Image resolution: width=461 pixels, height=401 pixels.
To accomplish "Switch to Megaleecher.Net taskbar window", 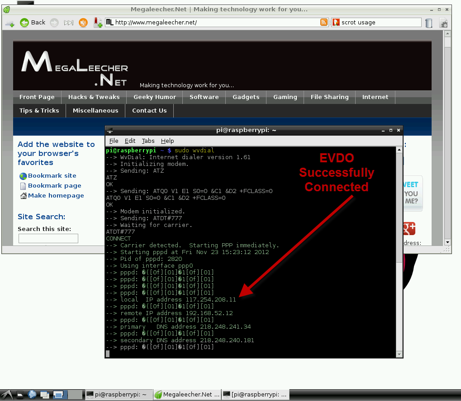I will pos(187,395).
